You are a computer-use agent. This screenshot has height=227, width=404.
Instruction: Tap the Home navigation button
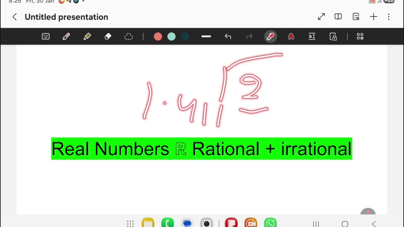(x=345, y=224)
